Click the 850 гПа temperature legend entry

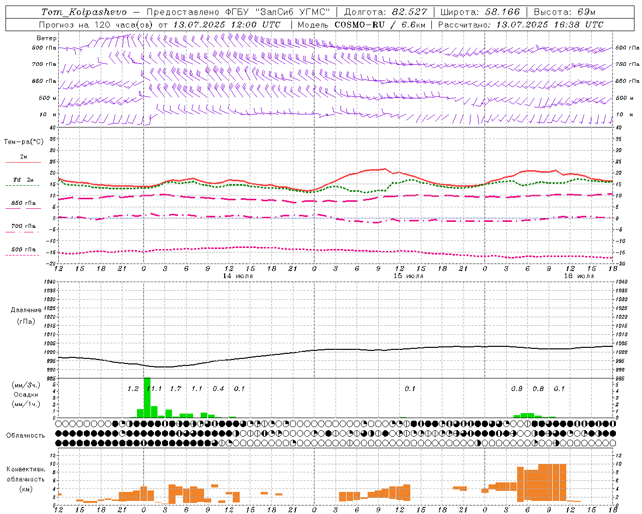(23, 203)
